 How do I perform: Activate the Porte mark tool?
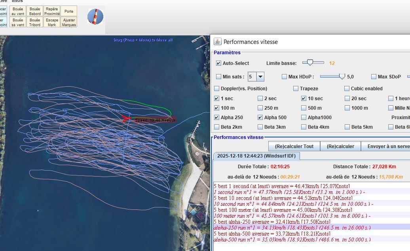(x=69, y=11)
